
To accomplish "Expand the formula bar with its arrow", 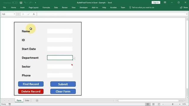I will [187, 14].
